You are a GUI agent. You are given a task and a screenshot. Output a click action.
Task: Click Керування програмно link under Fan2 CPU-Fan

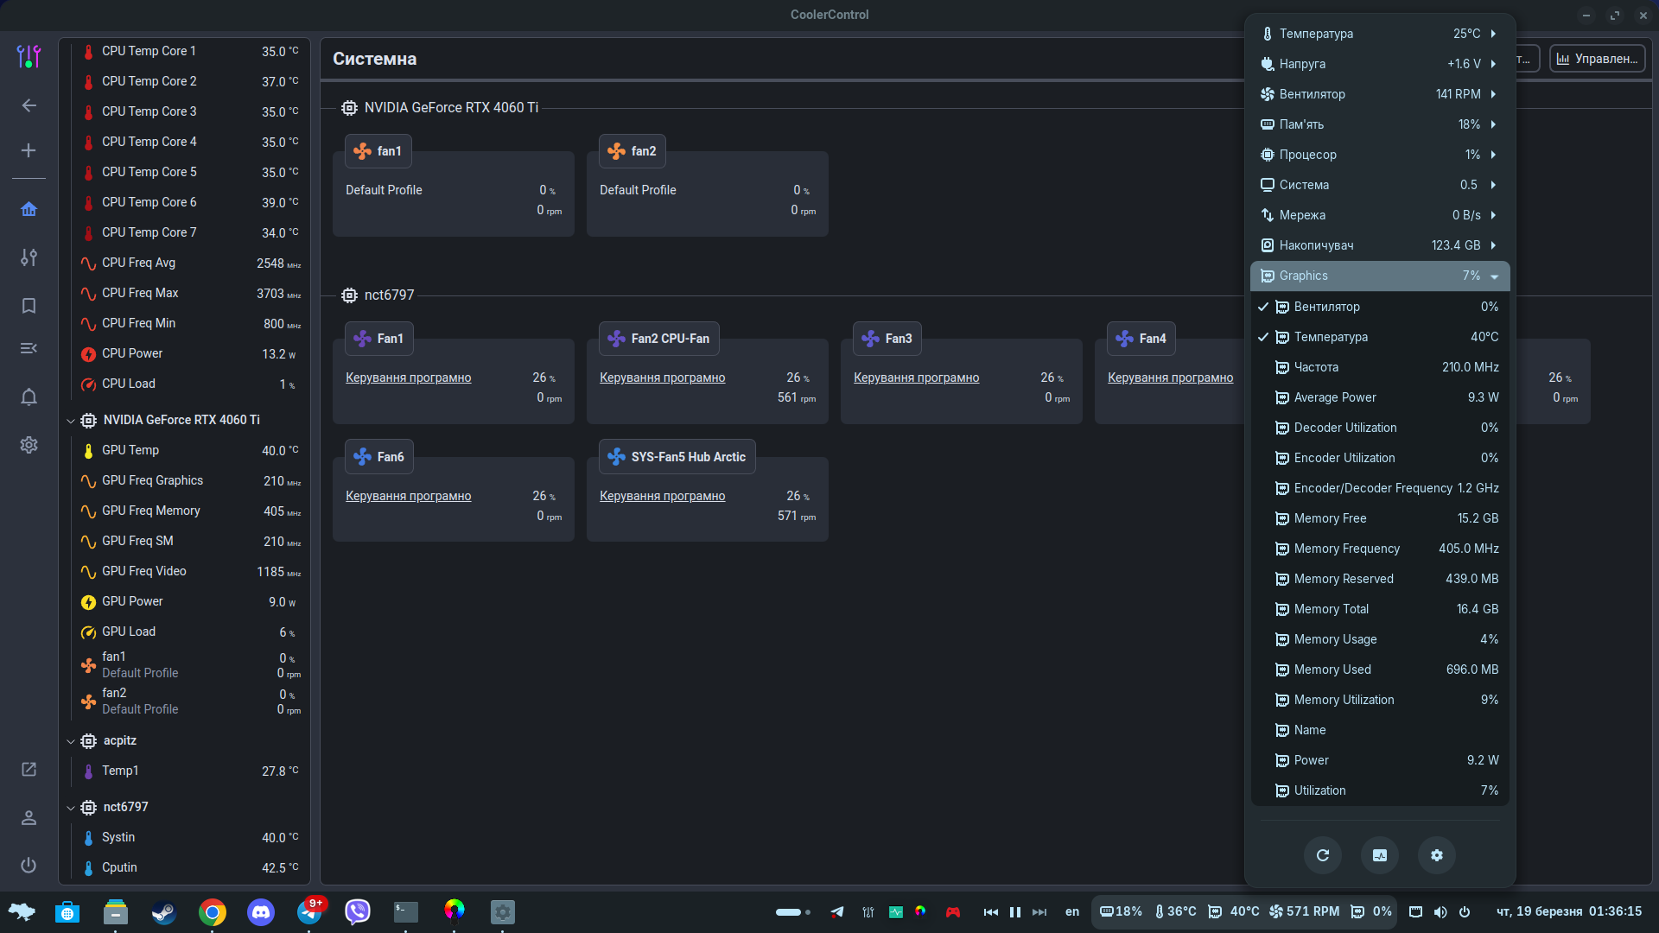point(662,378)
